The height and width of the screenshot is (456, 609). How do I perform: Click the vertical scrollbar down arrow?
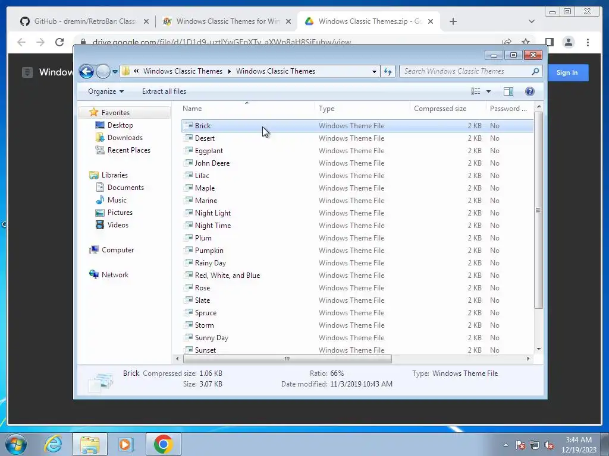coord(538,349)
